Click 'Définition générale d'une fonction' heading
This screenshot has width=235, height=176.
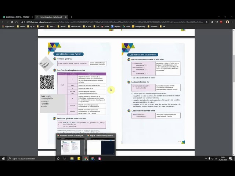click(72, 118)
